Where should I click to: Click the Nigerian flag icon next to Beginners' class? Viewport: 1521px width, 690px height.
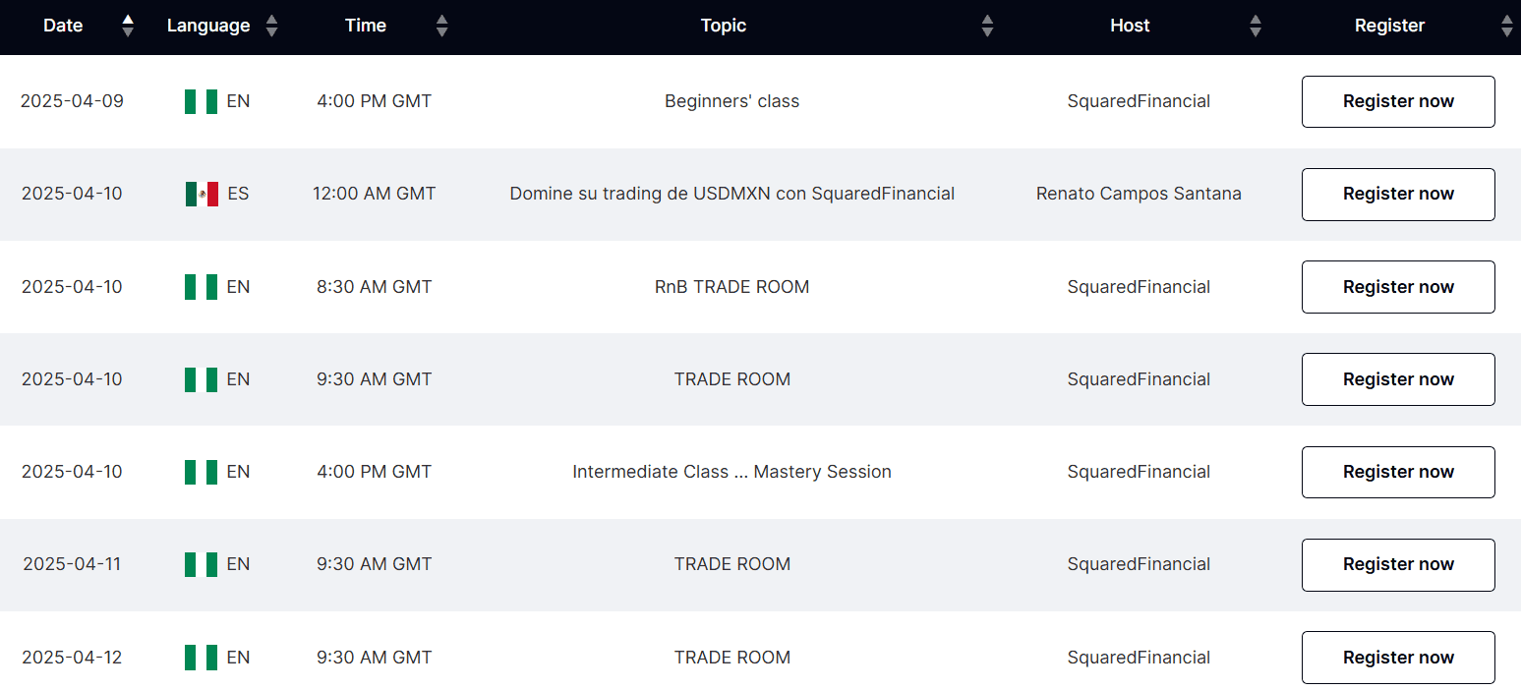[200, 101]
